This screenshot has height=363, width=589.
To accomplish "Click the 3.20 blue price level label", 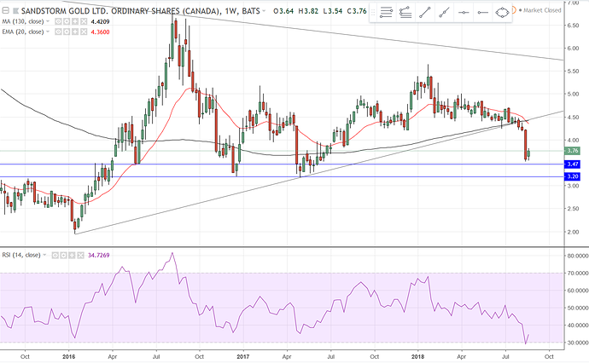I will (x=573, y=176).
